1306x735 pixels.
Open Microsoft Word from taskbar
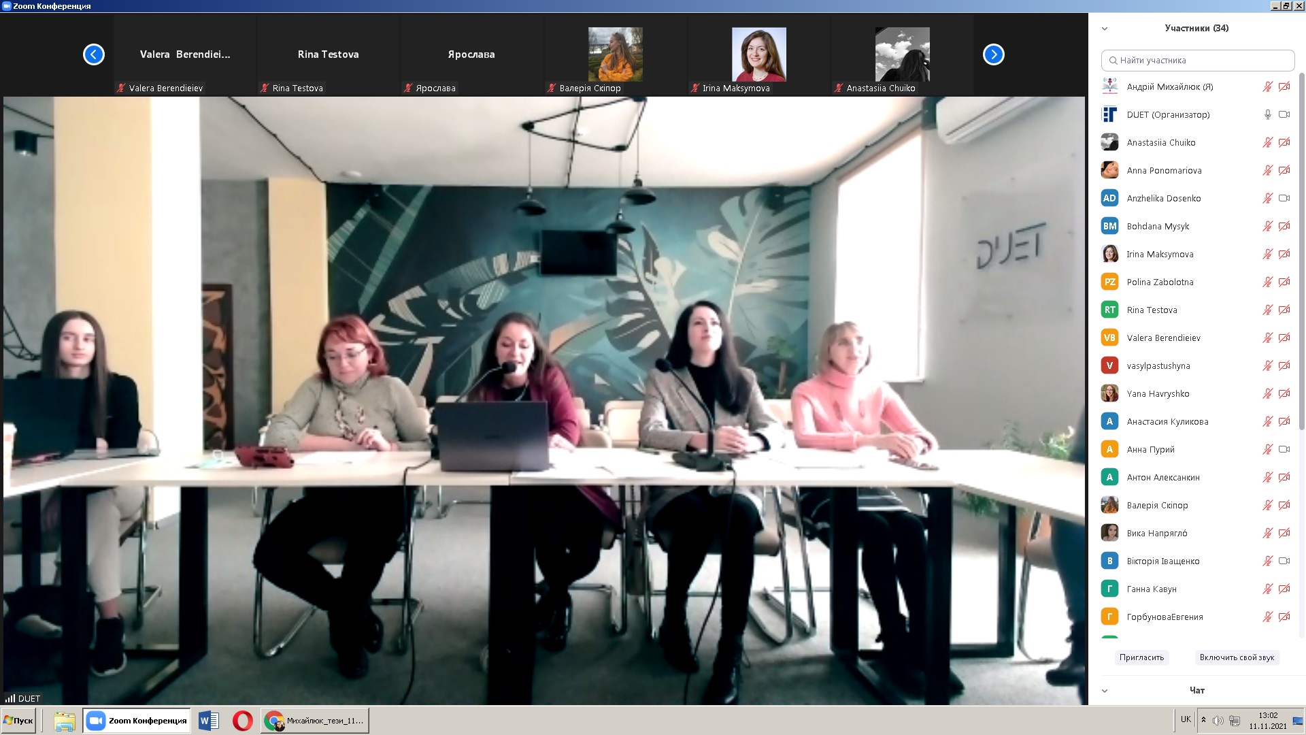(208, 721)
